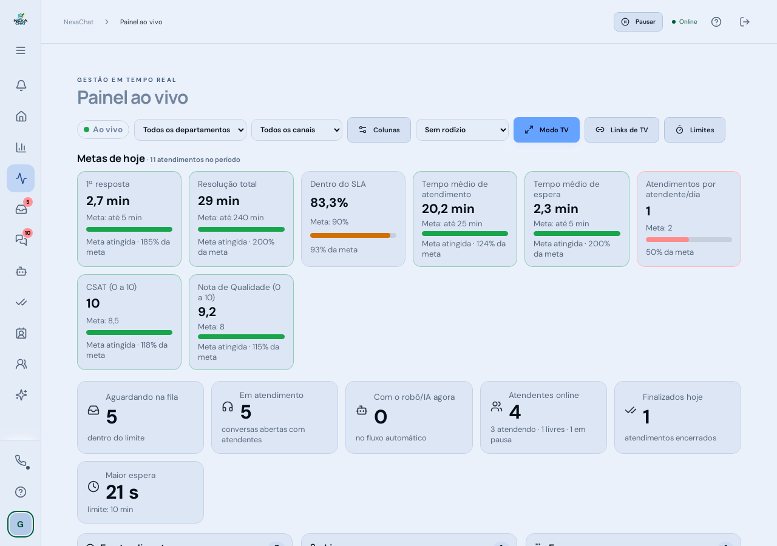Open inbox icon with badge 5

(x=21, y=209)
